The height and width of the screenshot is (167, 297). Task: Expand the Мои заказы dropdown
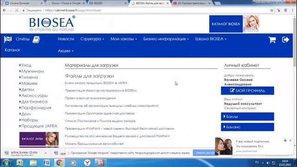point(124,39)
